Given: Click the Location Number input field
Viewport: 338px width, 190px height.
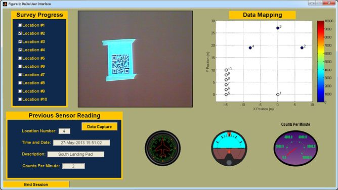Looking at the screenshot, I should 64,131.
